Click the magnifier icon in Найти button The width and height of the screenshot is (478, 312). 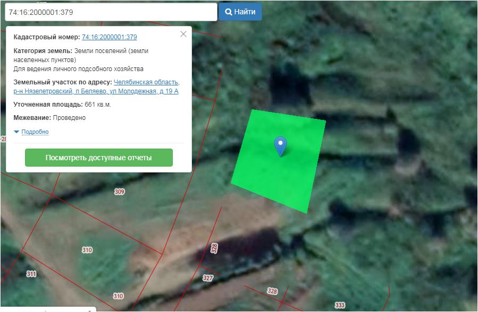(x=228, y=12)
